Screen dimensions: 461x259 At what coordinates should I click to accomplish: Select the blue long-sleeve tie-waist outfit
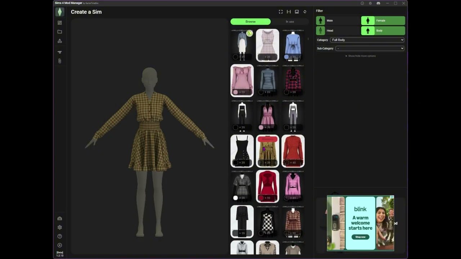point(293,45)
